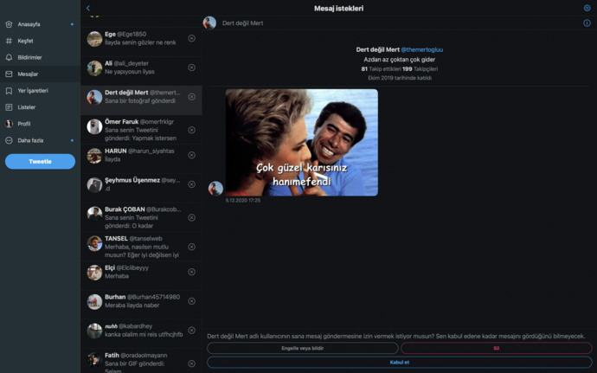Dismiss kabardhey's message request
The height and width of the screenshot is (373, 597).
click(x=192, y=331)
